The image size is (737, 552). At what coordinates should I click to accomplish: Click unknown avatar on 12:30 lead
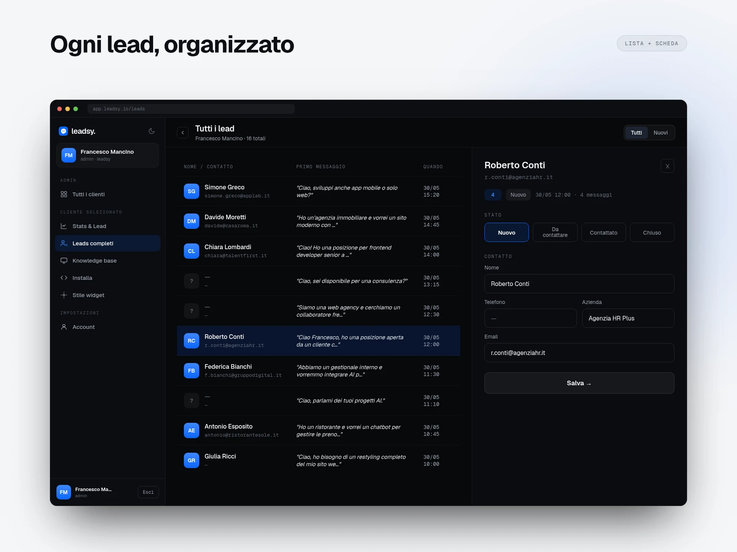[192, 311]
